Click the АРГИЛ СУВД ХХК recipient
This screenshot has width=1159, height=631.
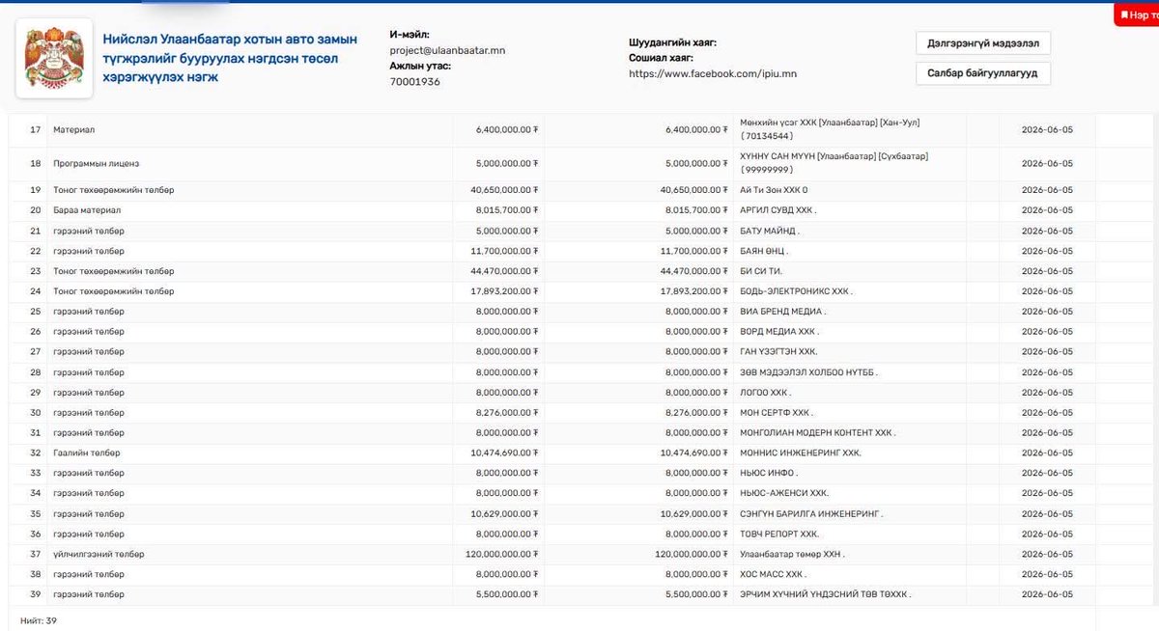click(777, 209)
